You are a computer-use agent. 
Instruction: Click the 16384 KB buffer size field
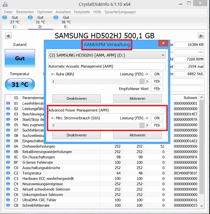pos(189,45)
